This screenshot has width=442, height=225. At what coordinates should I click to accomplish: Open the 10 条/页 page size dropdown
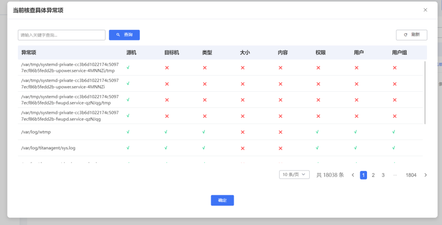[294, 175]
